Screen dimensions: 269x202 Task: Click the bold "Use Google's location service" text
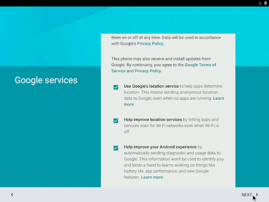(152, 86)
